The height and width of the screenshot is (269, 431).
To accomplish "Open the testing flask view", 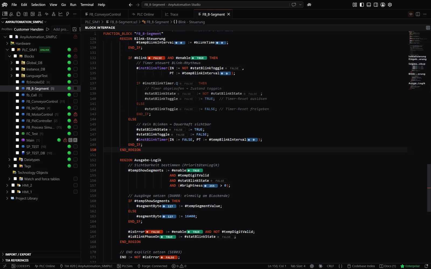I will pyautogui.click(x=40, y=14).
